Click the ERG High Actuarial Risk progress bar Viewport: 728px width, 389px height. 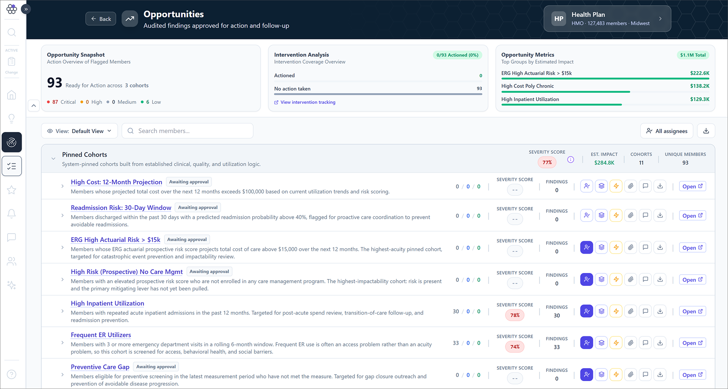[x=605, y=78]
